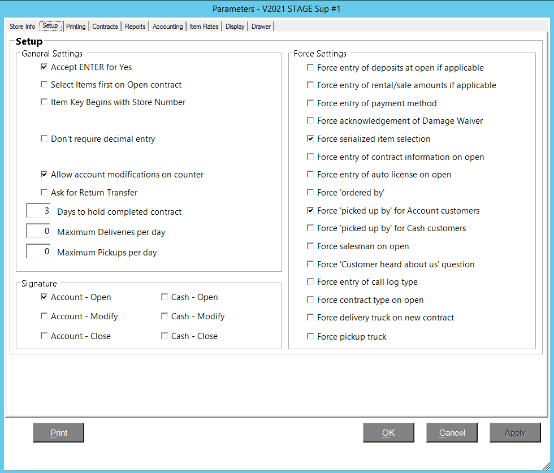Select the Item Rates tab
This screenshot has height=473, width=554.
(x=204, y=27)
